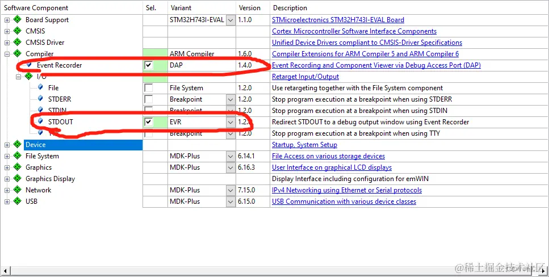Click the green diamond icon beside Graphics row

pyautogui.click(x=17, y=167)
